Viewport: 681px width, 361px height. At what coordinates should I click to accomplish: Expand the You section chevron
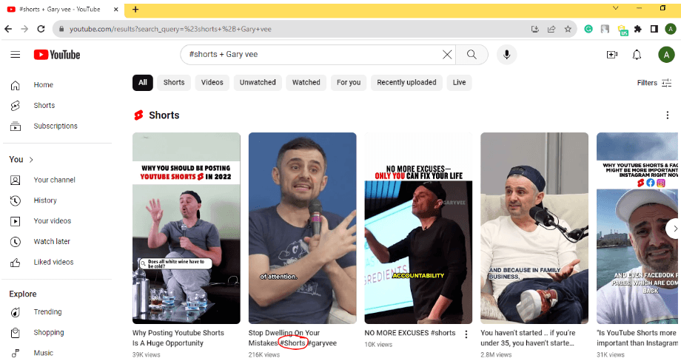(x=31, y=160)
